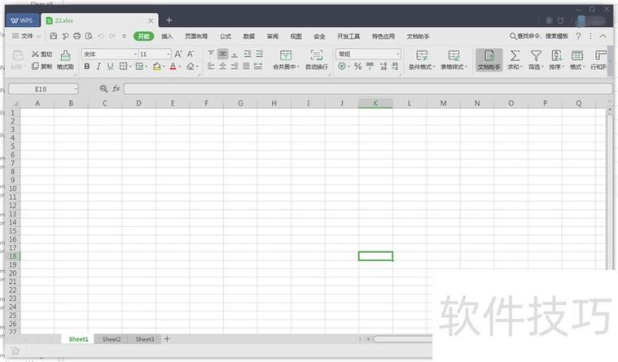Screen dimensions: 618x362
Task: Align text to bottom of cell
Action: click(234, 54)
